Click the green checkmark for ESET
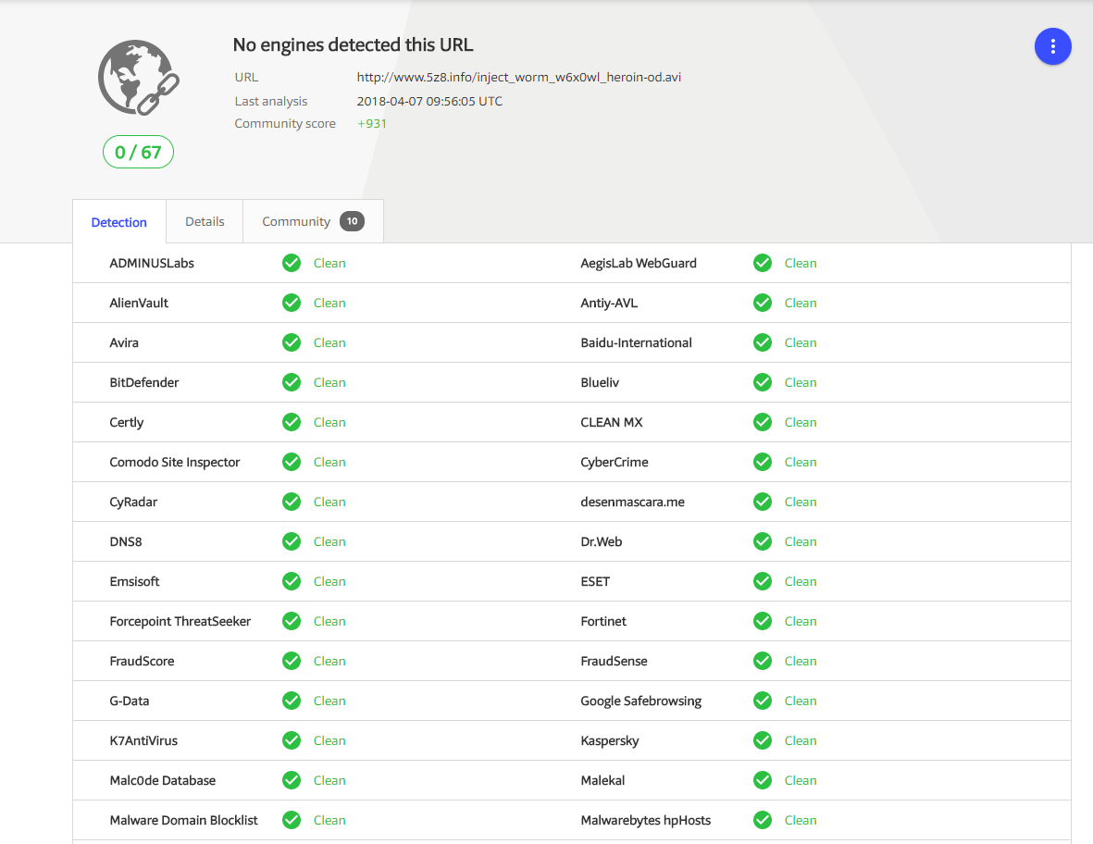Viewport: 1093px width, 844px height. click(763, 580)
